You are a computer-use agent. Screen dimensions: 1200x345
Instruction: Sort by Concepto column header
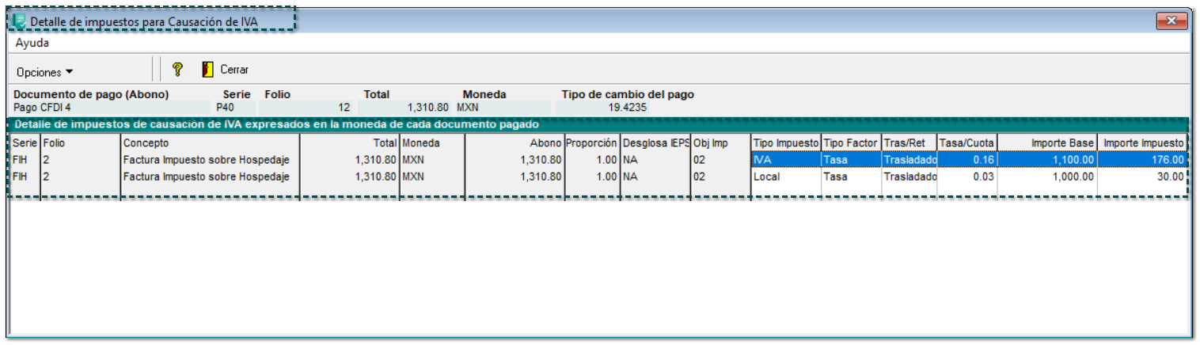click(x=211, y=143)
